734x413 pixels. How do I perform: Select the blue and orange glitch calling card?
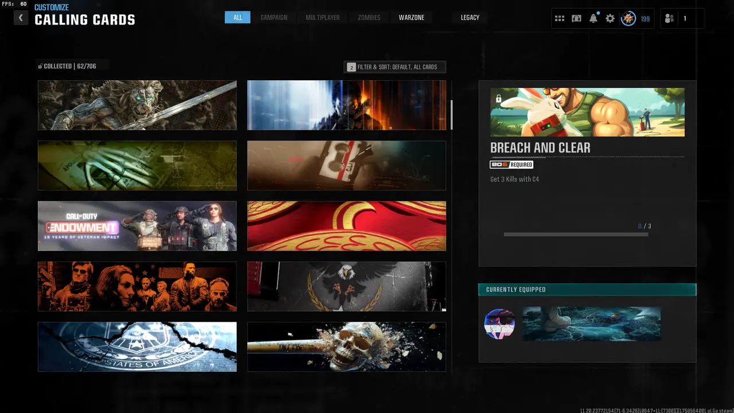tap(346, 105)
